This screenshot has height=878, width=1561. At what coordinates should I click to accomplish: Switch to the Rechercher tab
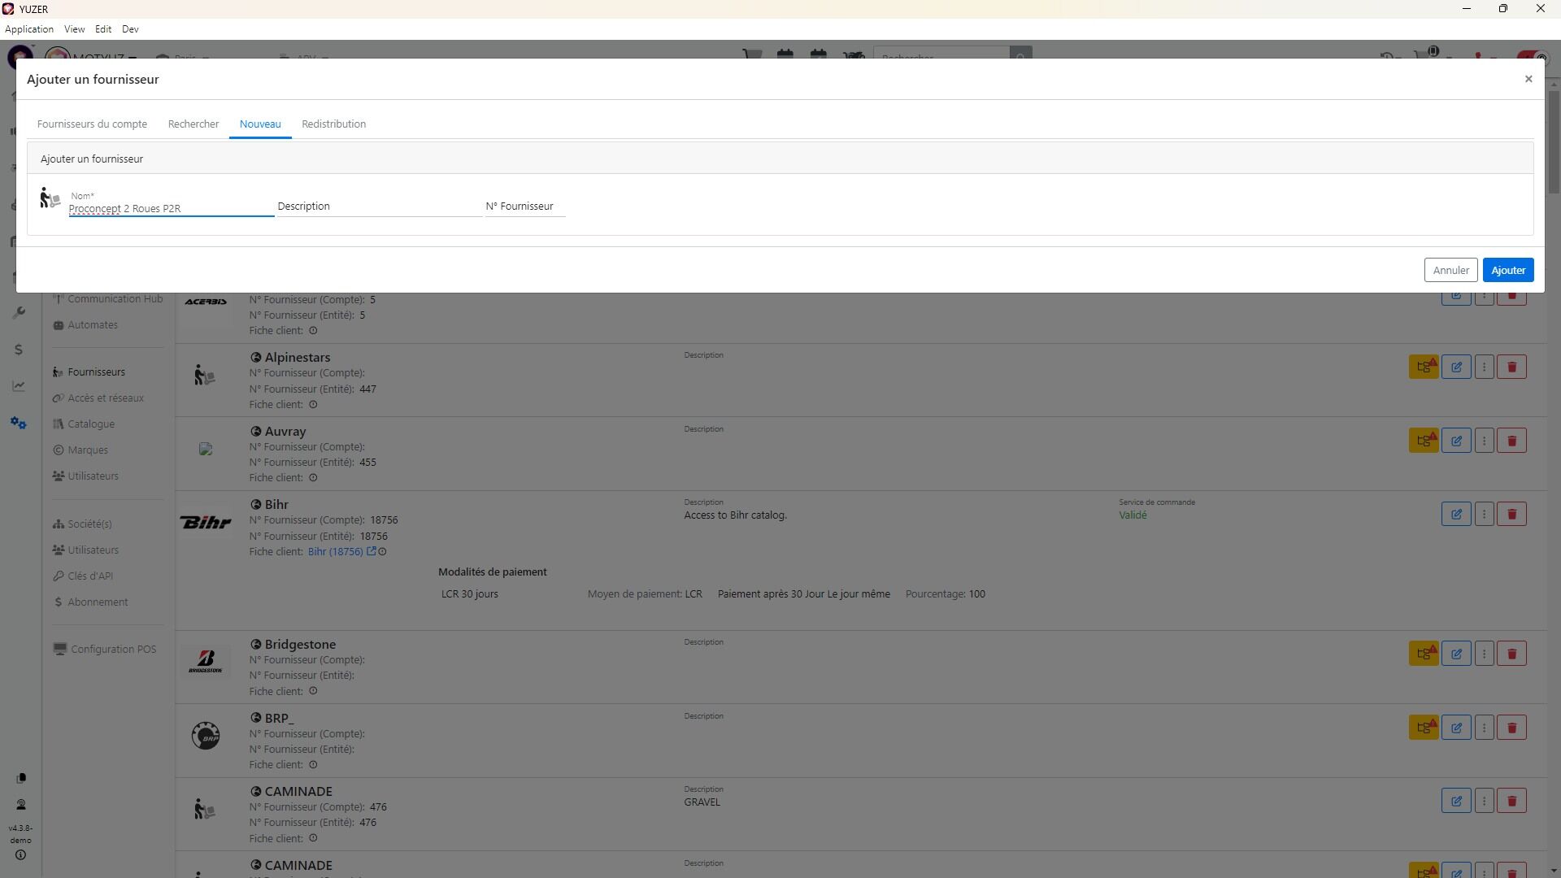point(193,124)
